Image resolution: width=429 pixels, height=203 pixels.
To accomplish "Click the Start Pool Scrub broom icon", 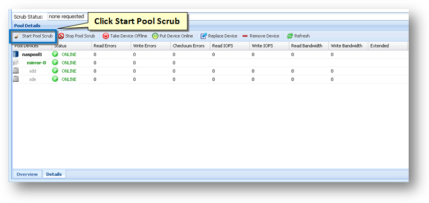I will (x=18, y=36).
